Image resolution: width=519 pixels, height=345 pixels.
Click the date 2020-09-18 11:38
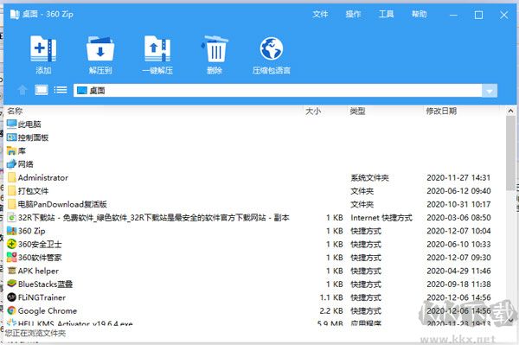click(x=458, y=284)
